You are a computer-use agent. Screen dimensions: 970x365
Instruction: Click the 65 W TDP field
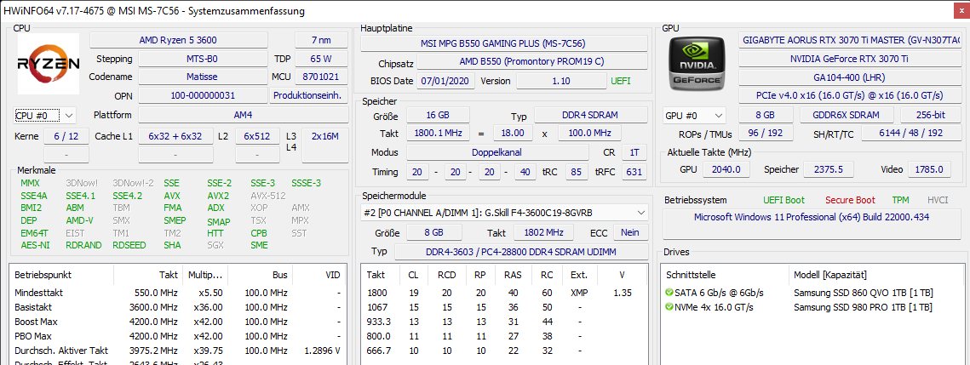pyautogui.click(x=321, y=60)
